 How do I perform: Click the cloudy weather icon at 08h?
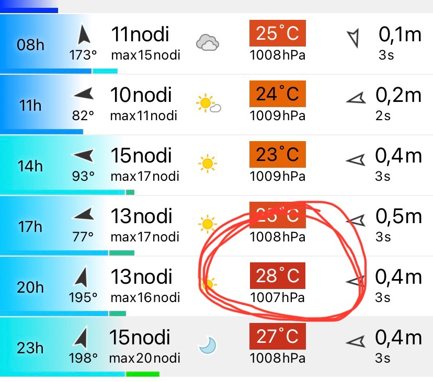pyautogui.click(x=207, y=42)
